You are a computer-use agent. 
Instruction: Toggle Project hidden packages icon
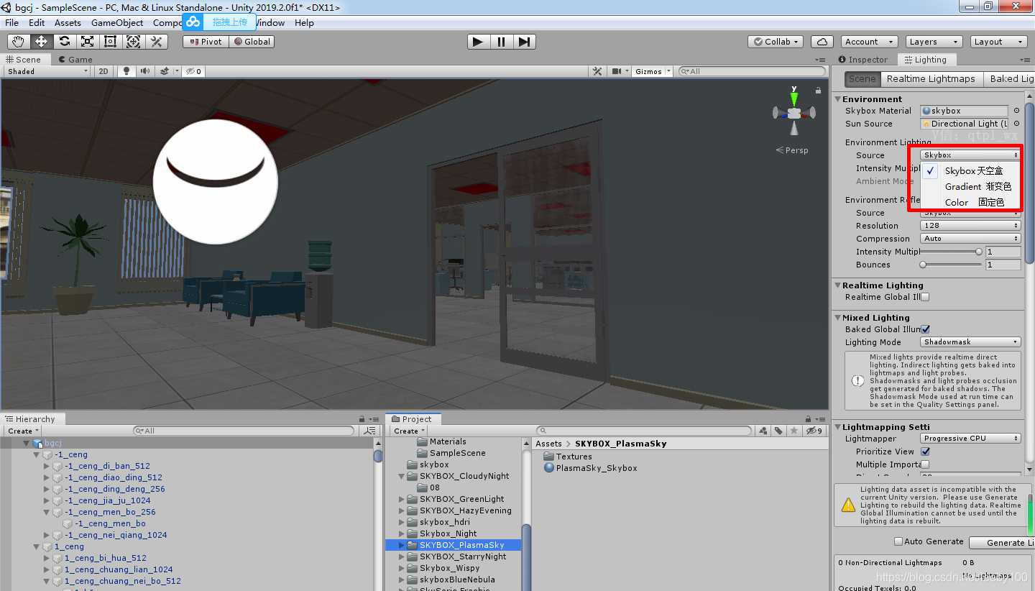point(814,431)
